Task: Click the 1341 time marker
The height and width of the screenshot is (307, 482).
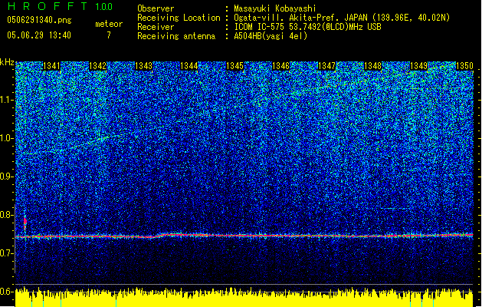Action: 51,66
